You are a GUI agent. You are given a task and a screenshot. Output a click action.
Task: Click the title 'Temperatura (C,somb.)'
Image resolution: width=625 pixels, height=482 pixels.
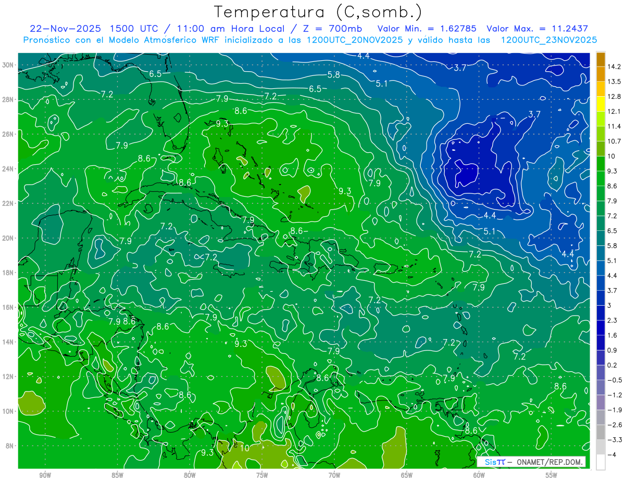318,12
